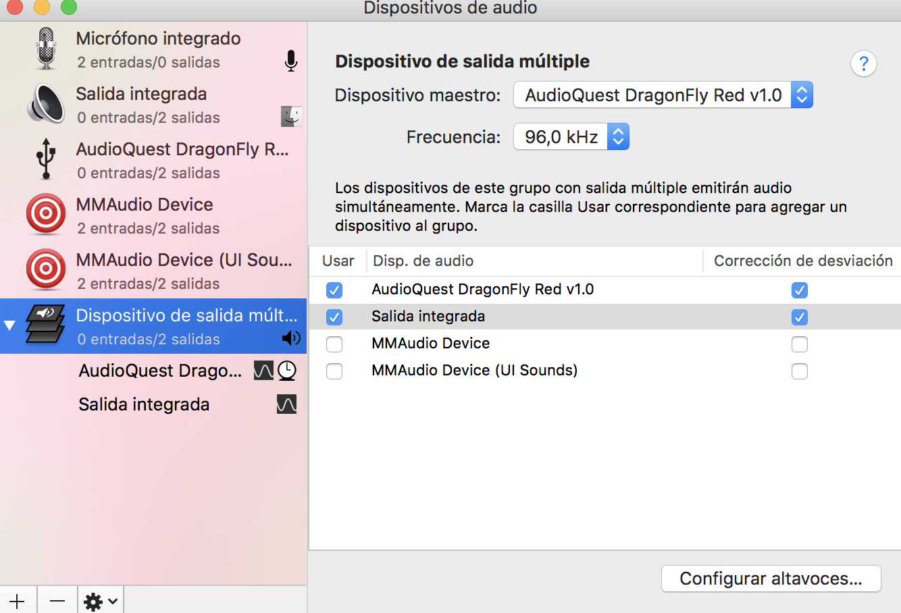Click the multi-output device stacked icon
Image resolution: width=901 pixels, height=613 pixels.
pyautogui.click(x=45, y=325)
